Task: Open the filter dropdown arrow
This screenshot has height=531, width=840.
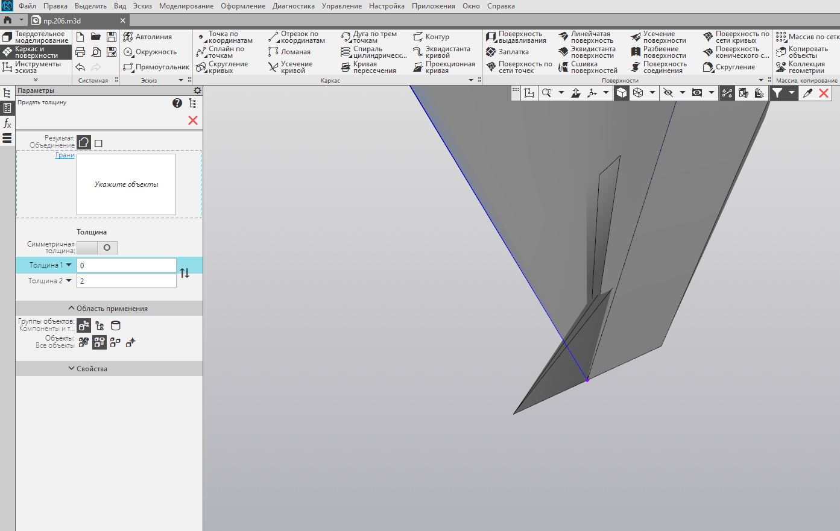Action: [792, 93]
